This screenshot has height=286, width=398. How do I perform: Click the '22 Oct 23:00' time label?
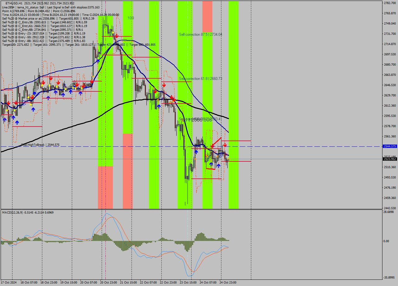point(169,283)
